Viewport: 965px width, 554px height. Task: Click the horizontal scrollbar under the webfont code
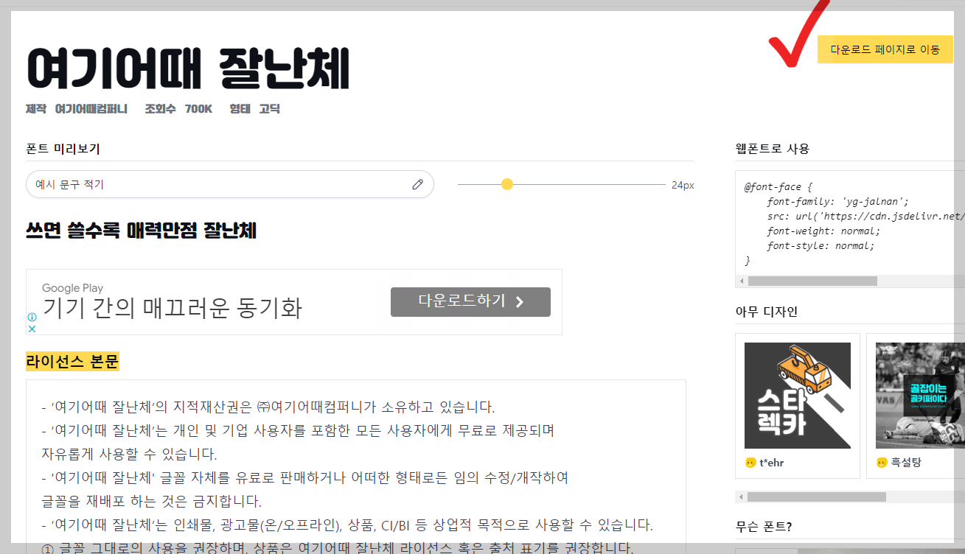811,281
